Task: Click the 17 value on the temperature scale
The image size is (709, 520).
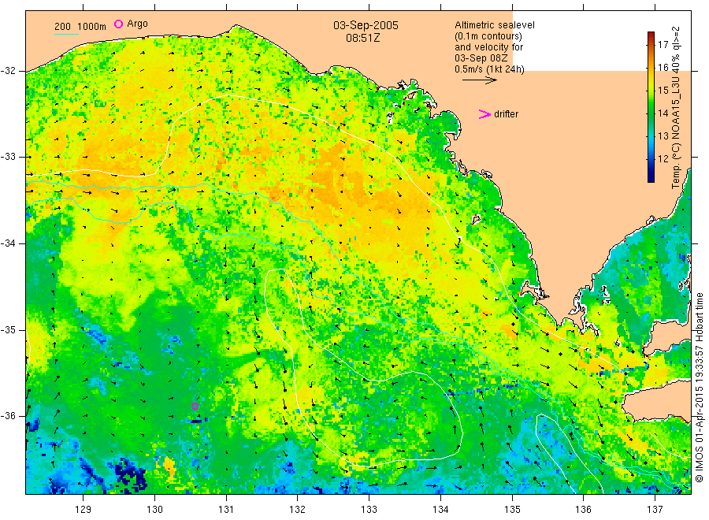Action: 663,44
